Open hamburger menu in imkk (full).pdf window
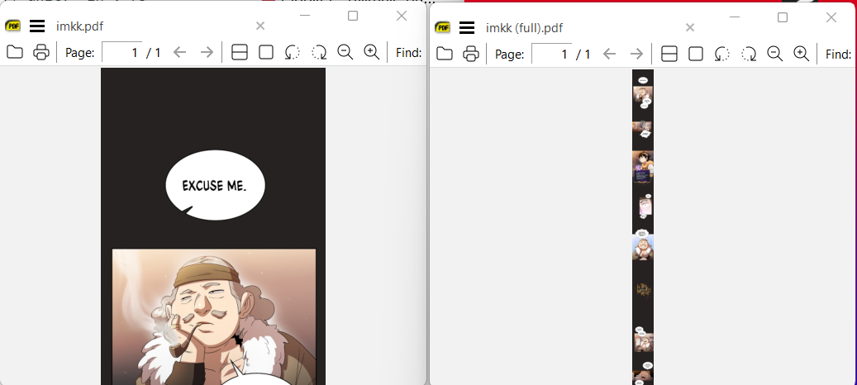The height and width of the screenshot is (385, 857). point(467,27)
